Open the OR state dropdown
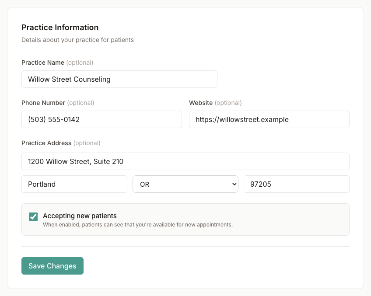Viewport: 371px width, 296px height. click(185, 184)
